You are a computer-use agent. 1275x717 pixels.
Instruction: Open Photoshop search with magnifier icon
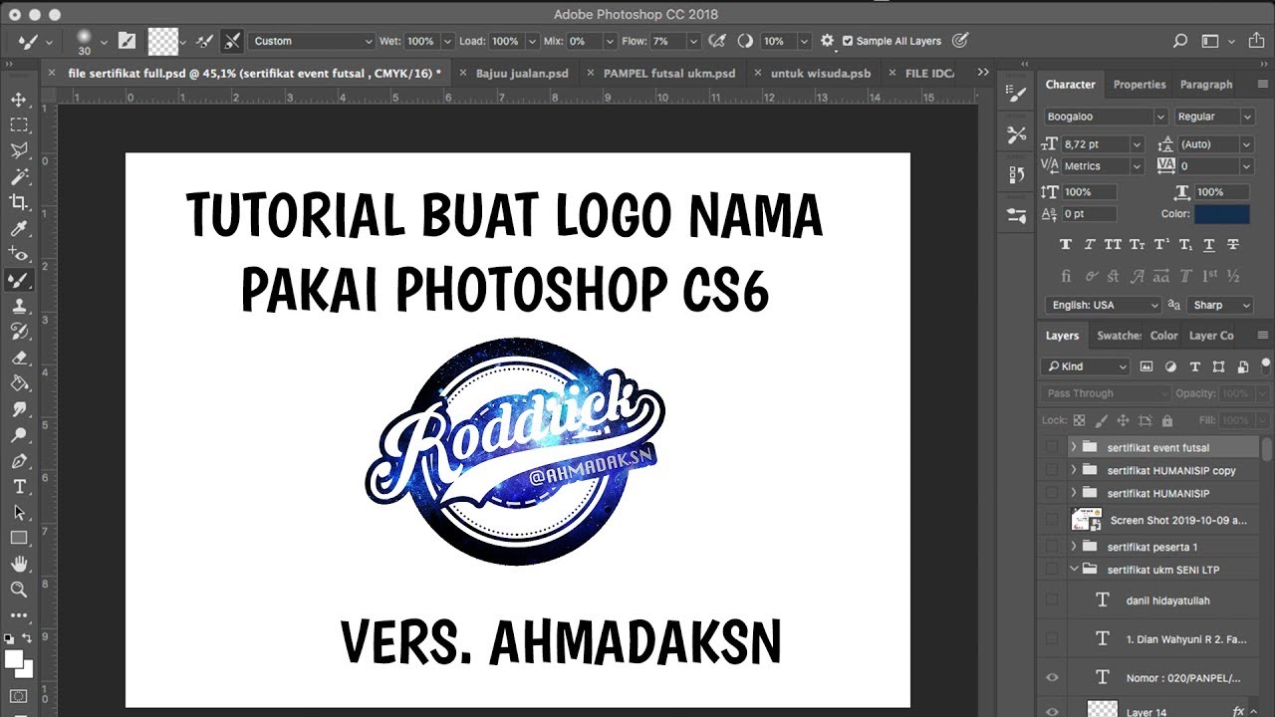click(1180, 41)
